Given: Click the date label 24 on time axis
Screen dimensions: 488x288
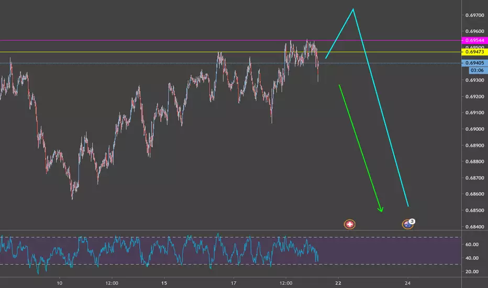Looking at the screenshot, I should pyautogui.click(x=408, y=283).
